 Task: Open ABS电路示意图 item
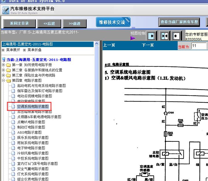coord(29,132)
